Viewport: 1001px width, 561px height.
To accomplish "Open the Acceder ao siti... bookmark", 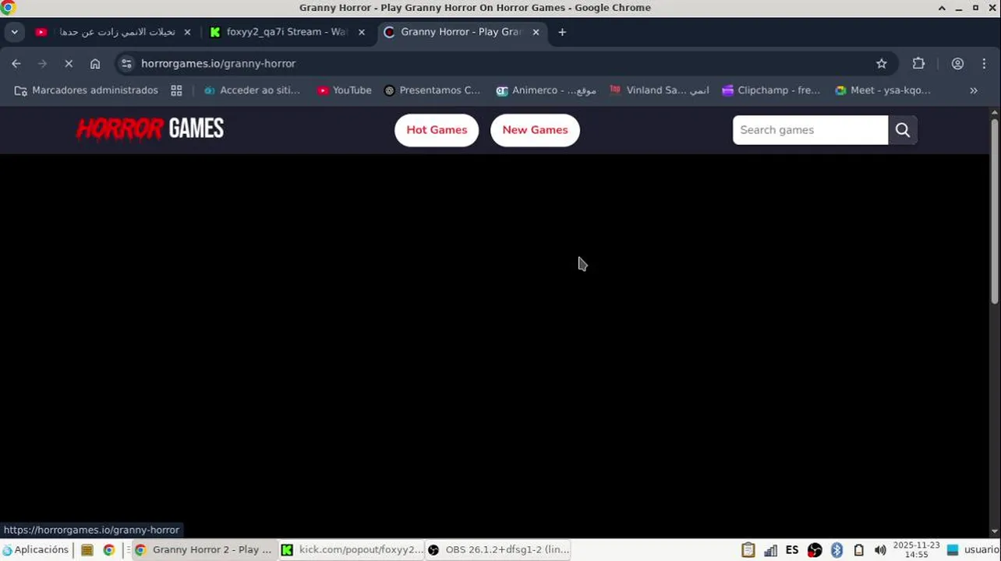I will tap(252, 90).
